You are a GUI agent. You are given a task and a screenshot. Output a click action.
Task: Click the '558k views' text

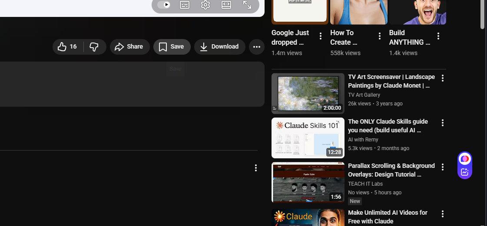[345, 53]
